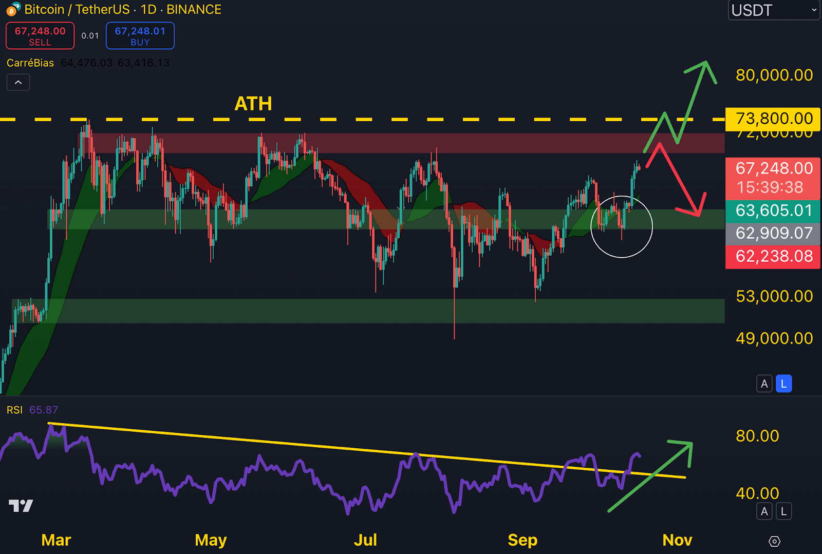822x554 pixels.
Task: Click the green 63,605.01 price label
Action: (773, 211)
